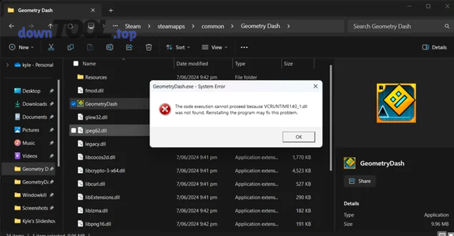Select the fmod.dll file
The width and height of the screenshot is (454, 236).
[x=94, y=91]
